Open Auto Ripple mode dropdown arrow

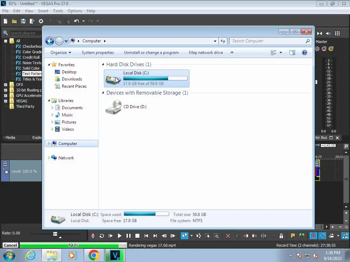pyautogui.click(x=338, y=236)
